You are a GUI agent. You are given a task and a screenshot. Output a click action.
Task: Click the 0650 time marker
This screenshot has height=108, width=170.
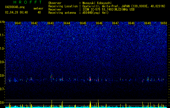(164, 23)
